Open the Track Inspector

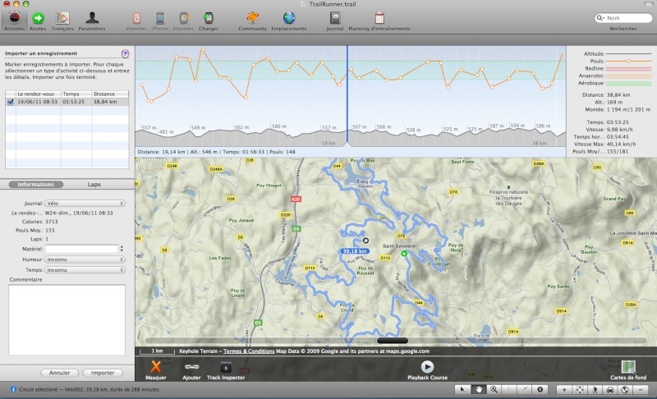tap(225, 370)
